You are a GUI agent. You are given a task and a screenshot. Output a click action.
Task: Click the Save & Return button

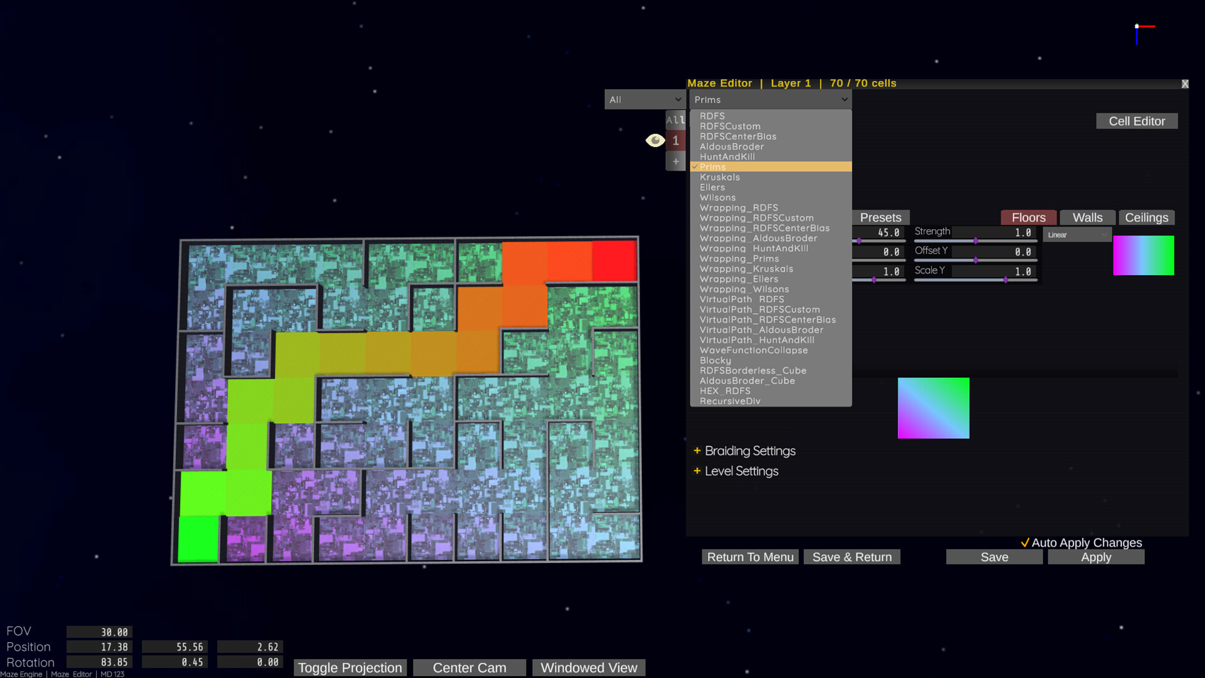pos(852,557)
